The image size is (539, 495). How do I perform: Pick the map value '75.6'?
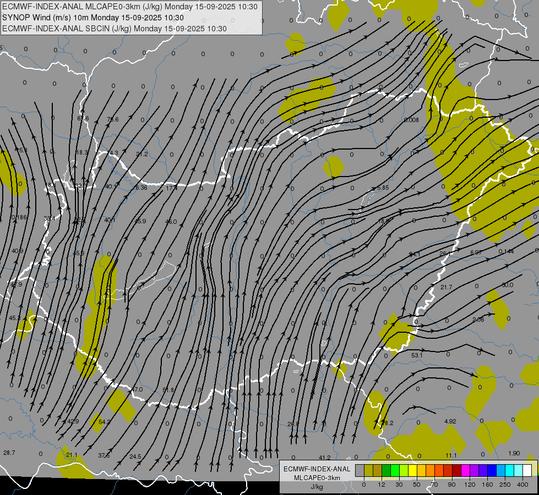click(113, 119)
